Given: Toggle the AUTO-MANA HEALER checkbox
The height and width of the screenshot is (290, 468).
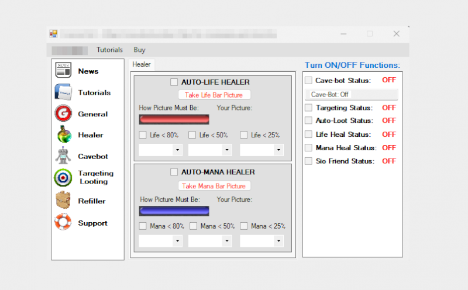Looking at the screenshot, I should coord(174,172).
